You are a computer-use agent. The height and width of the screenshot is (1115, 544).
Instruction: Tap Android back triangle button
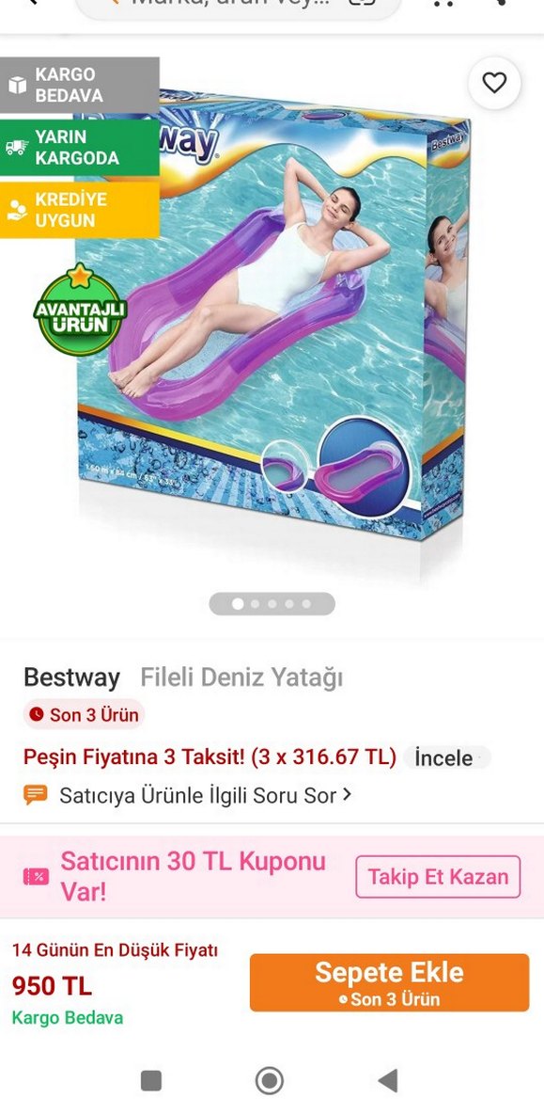388,1081
